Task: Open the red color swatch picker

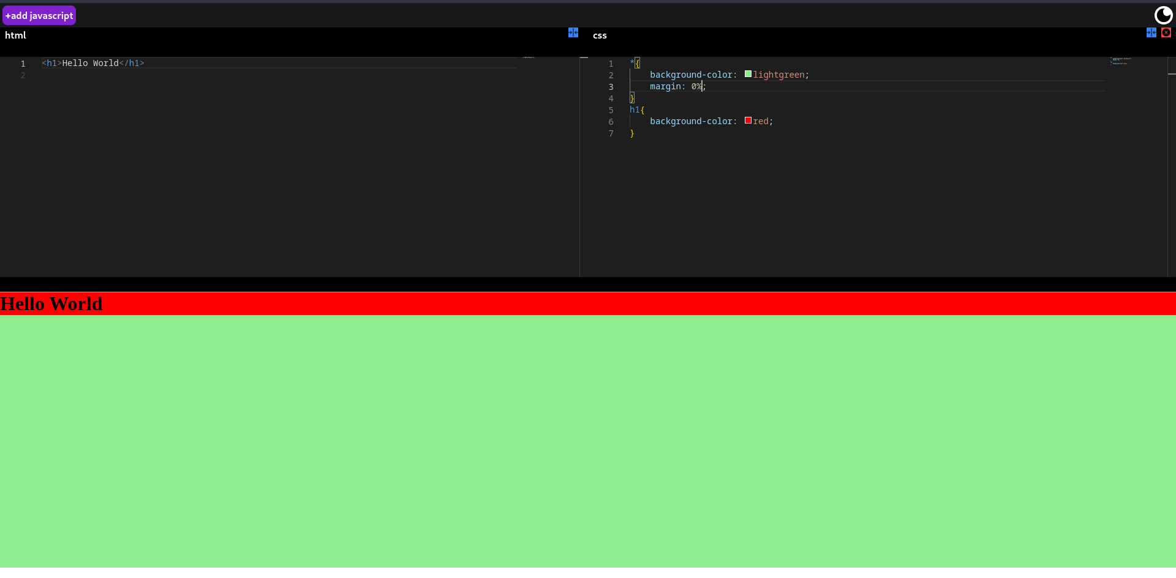Action: [x=748, y=120]
